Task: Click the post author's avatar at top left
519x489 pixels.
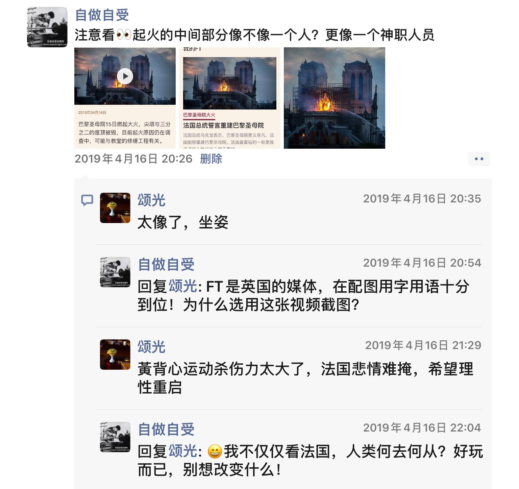Action: point(47,27)
